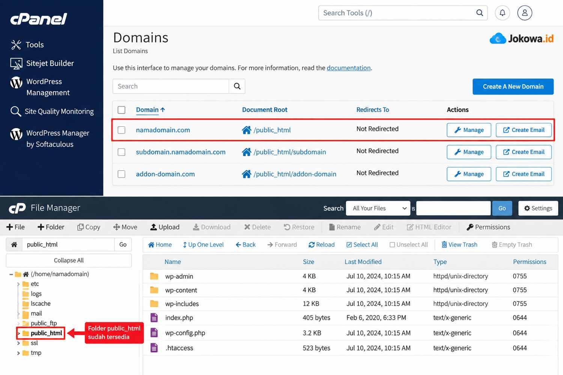Click the Upload toolbar button
This screenshot has width=563, height=375.
(x=165, y=227)
